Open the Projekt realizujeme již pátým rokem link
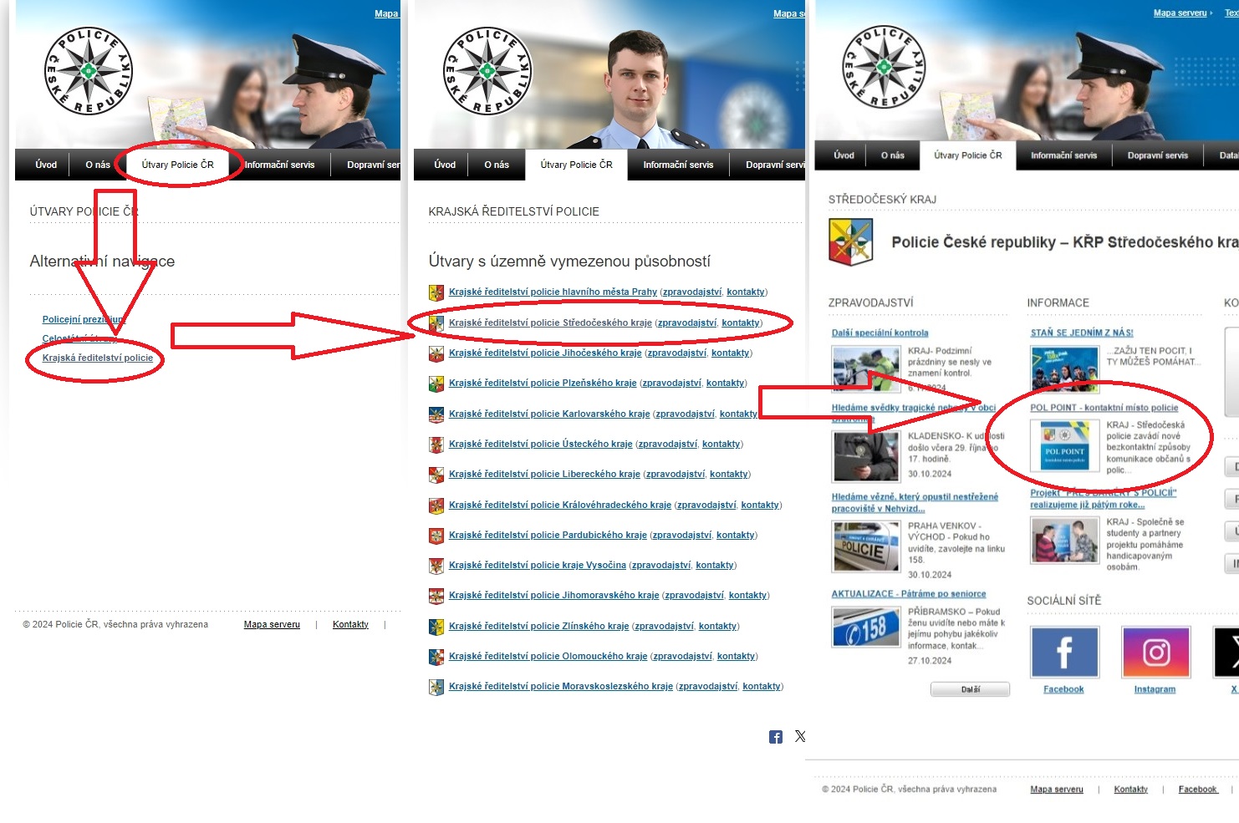 coord(1104,499)
